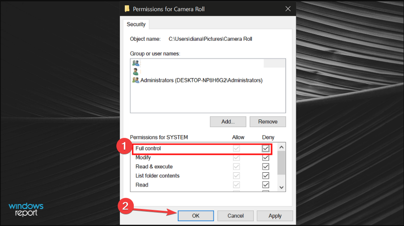Select the first group icon in user list
Image resolution: width=404 pixels, height=226 pixels.
136,63
